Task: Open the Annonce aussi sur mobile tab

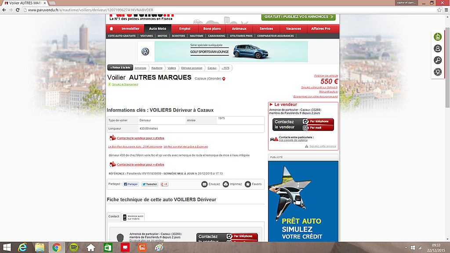Action: coord(133,217)
